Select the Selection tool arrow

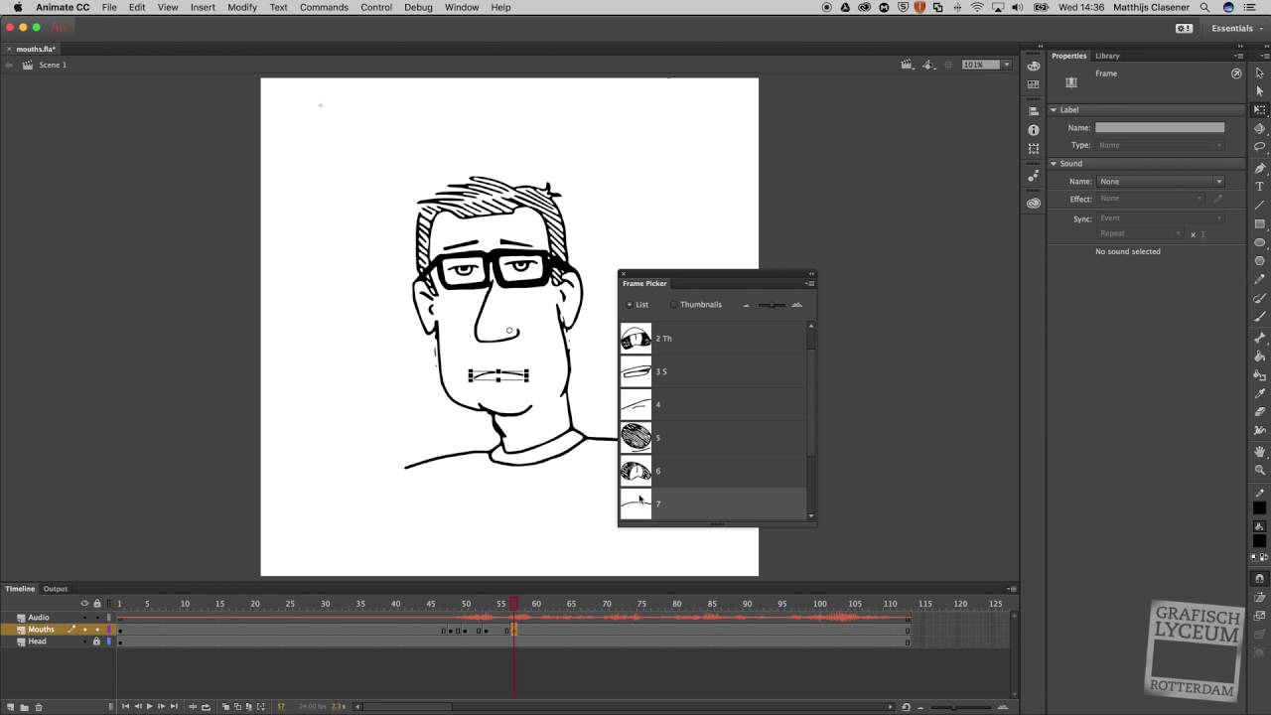coord(1259,72)
